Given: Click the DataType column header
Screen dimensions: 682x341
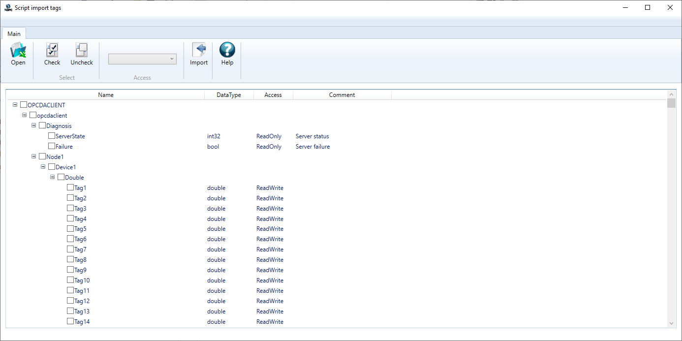Looking at the screenshot, I should [x=229, y=95].
